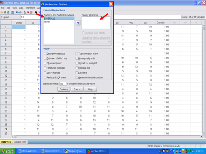206x154 pixels.
Task: Click the Print icon in SPSS toolbar
Action: pos(8,12)
